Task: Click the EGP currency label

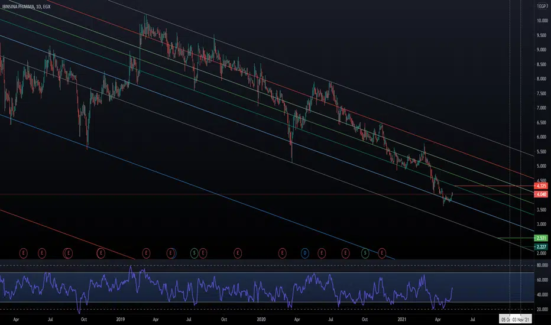Action: [542, 6]
